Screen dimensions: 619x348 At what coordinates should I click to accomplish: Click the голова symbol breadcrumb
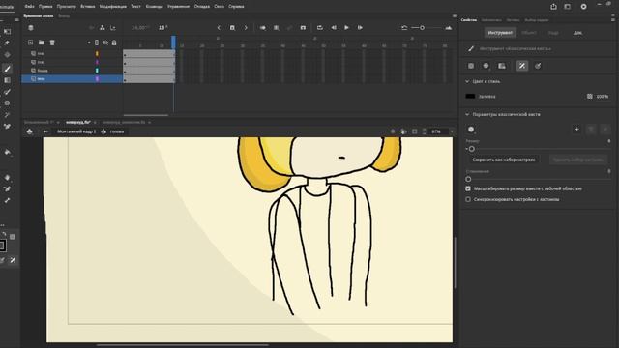point(117,131)
